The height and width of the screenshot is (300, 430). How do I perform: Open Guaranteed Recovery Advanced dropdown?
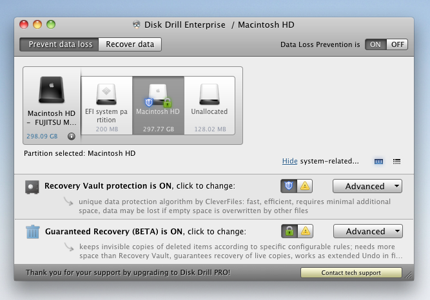(x=368, y=231)
